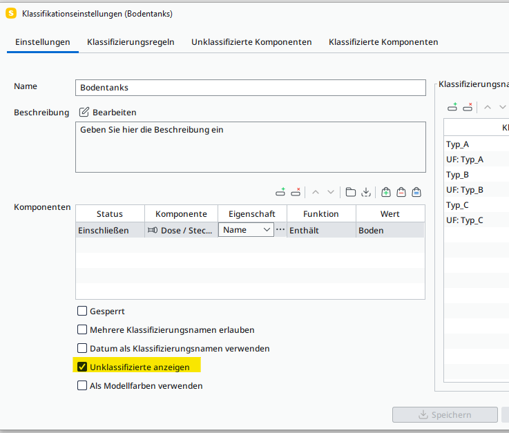Toggle Als Modellfarben verwenden checkbox
Viewport: 509px width, 433px height.
(x=82, y=386)
